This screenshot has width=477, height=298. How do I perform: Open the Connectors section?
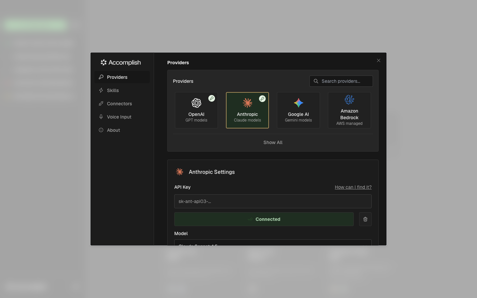[x=119, y=104]
